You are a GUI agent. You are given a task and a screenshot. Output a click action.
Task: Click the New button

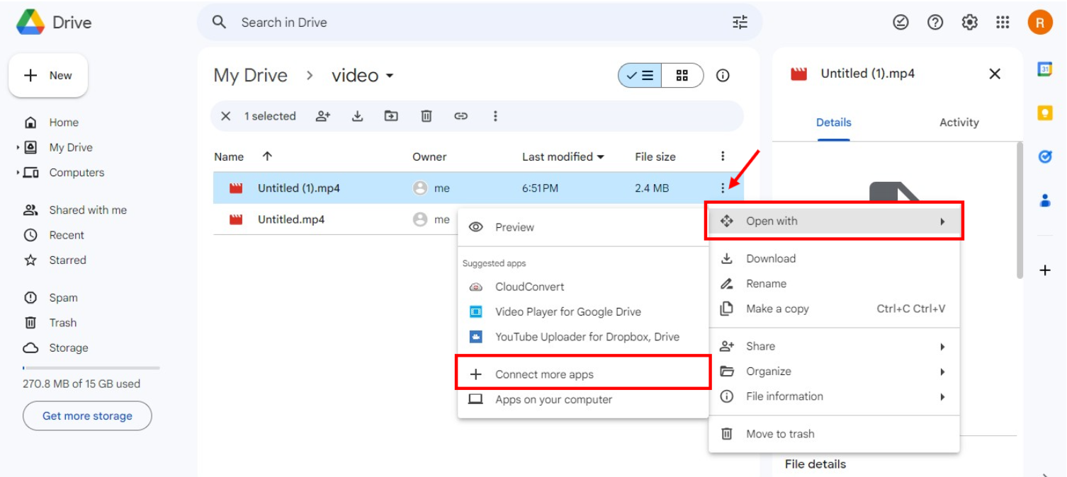tap(48, 76)
